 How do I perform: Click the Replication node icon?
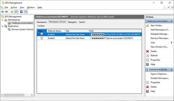[x=6, y=26]
